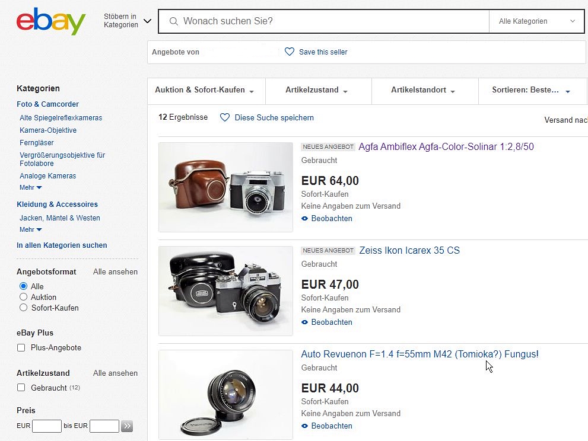Image resolution: width=588 pixels, height=441 pixels.
Task: Expand Stöbern in Kategorien menu
Action: pos(127,21)
